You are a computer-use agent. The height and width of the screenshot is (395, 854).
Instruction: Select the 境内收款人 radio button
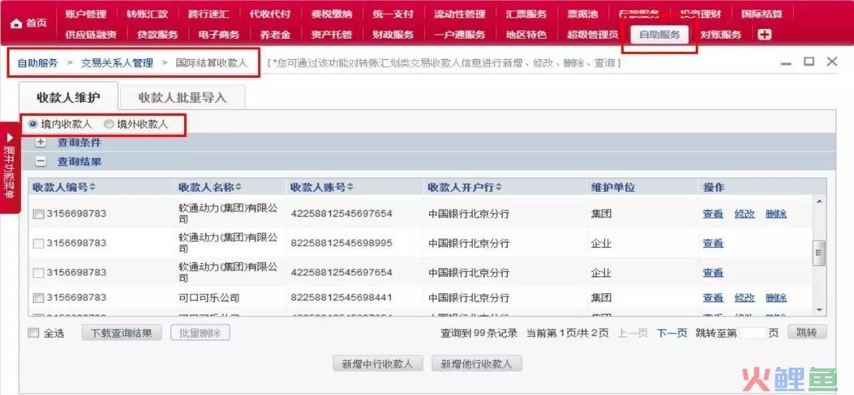[33, 125]
